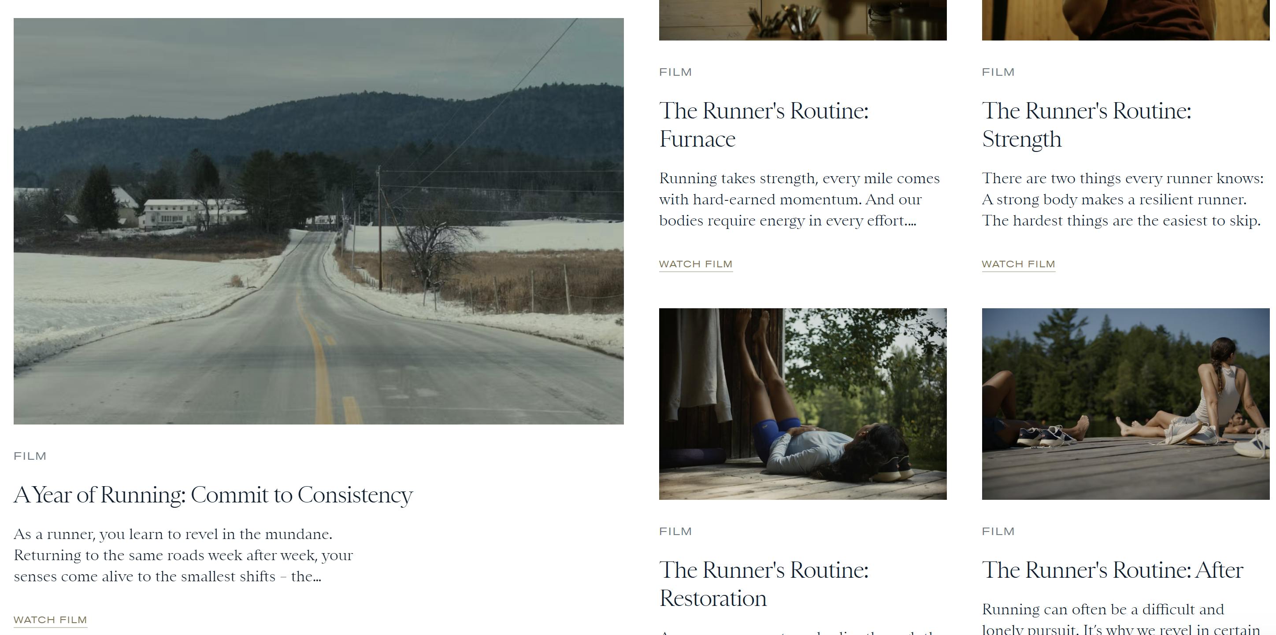This screenshot has width=1276, height=635.
Task: Select the FILM tag above A Year of Running
Action: (30, 456)
